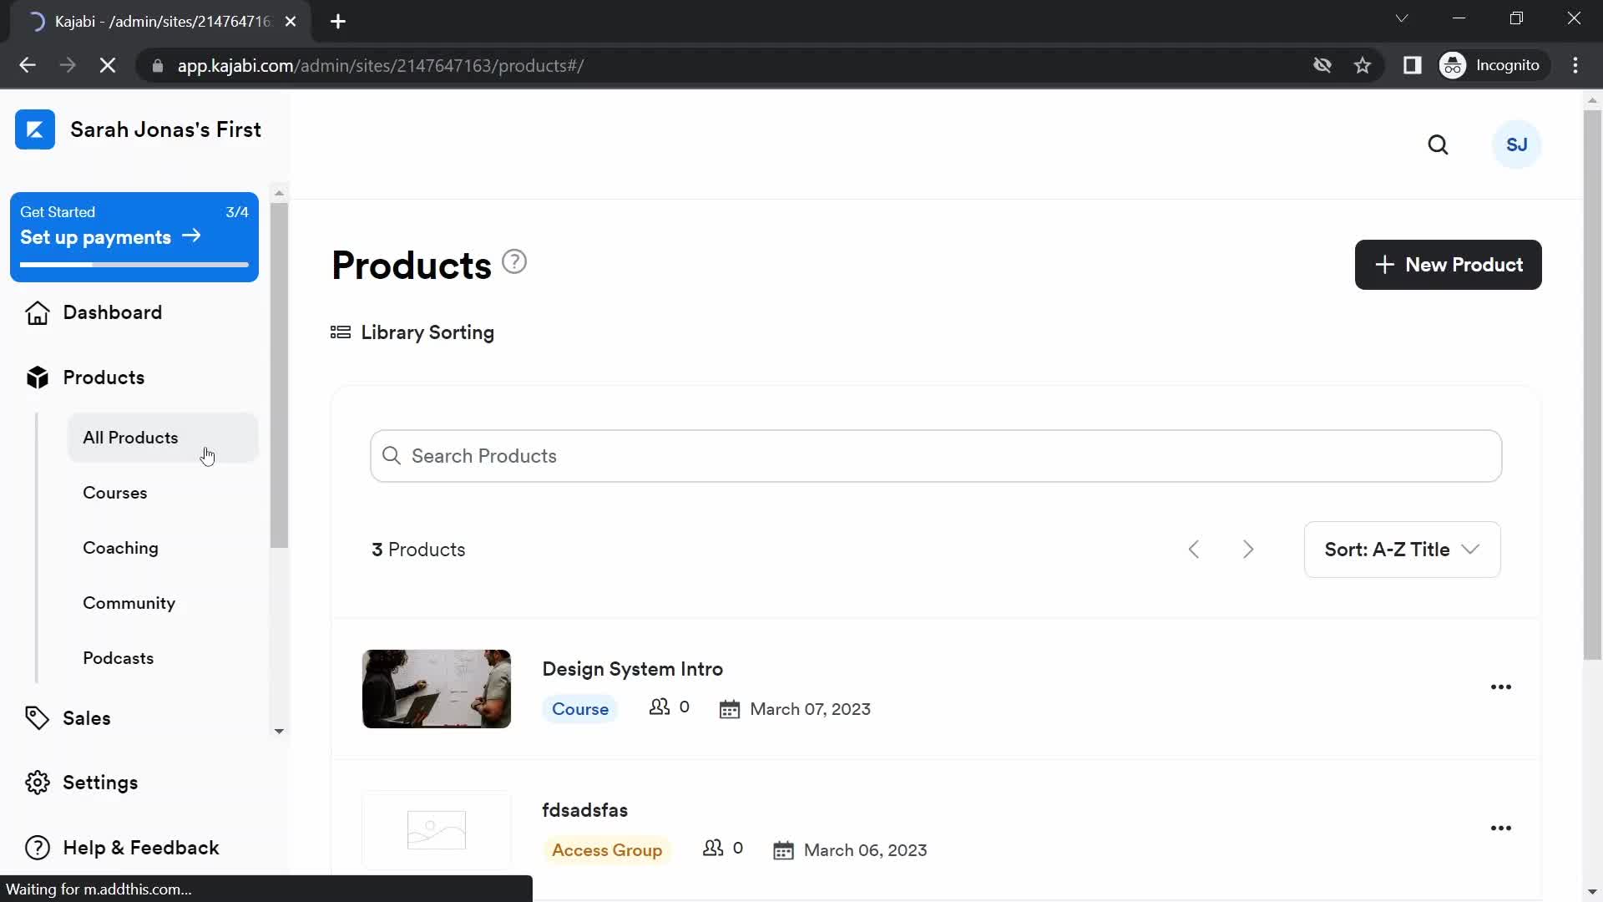The height and width of the screenshot is (902, 1603).
Task: Open Design System Intro product title
Action: click(632, 669)
